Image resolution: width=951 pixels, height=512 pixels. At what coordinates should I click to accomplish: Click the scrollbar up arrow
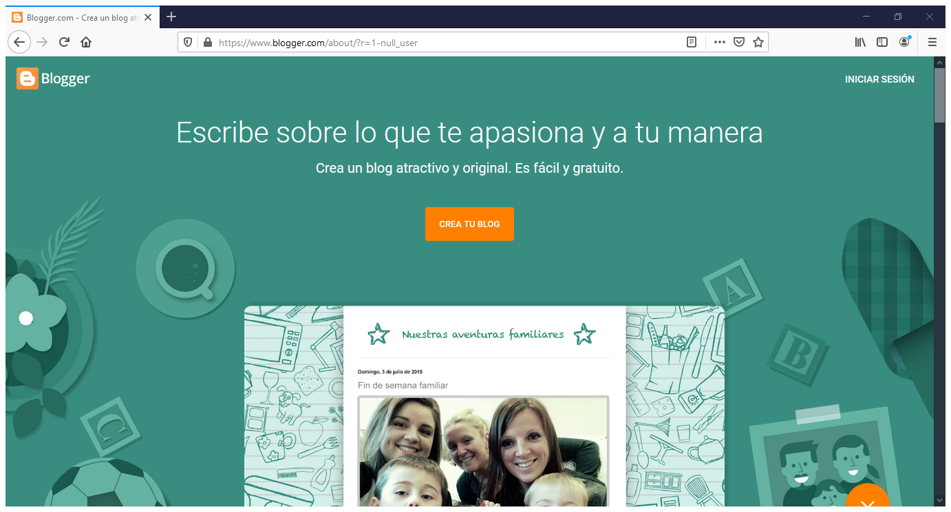(x=939, y=62)
